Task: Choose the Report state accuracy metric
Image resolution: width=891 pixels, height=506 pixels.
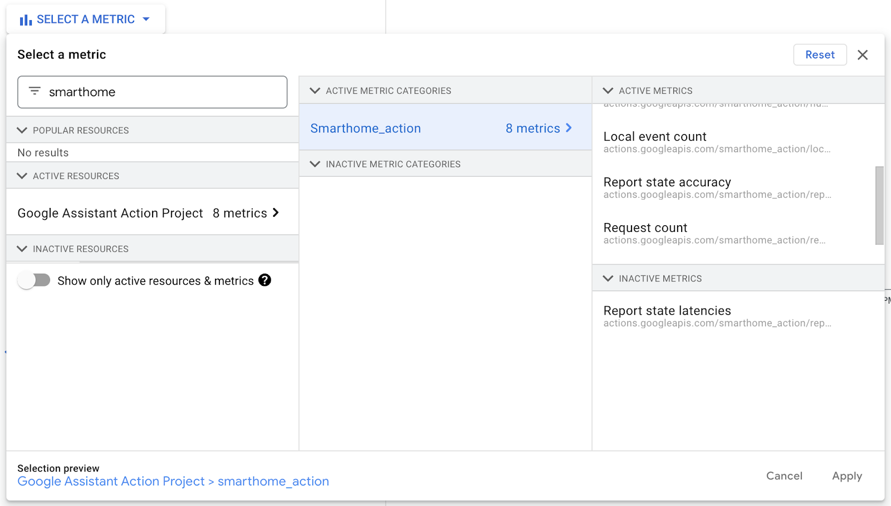Action: tap(667, 182)
